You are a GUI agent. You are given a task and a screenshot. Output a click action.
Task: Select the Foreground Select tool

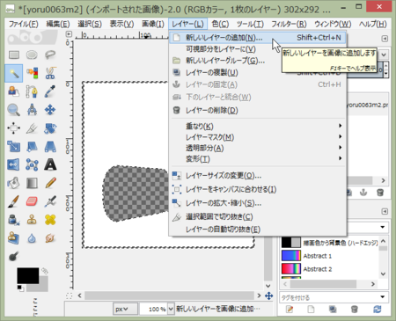coord(14,91)
